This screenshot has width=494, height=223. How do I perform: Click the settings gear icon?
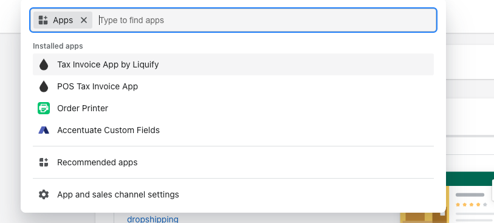[x=44, y=194]
